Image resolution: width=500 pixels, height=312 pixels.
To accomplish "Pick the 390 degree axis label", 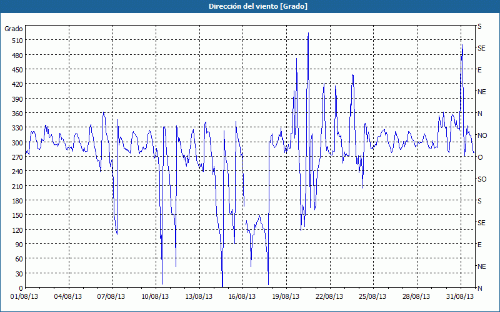I will [17, 99].
